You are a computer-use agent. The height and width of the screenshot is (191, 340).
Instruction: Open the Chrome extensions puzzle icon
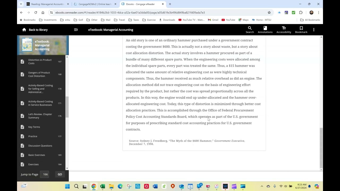pos(301,12)
